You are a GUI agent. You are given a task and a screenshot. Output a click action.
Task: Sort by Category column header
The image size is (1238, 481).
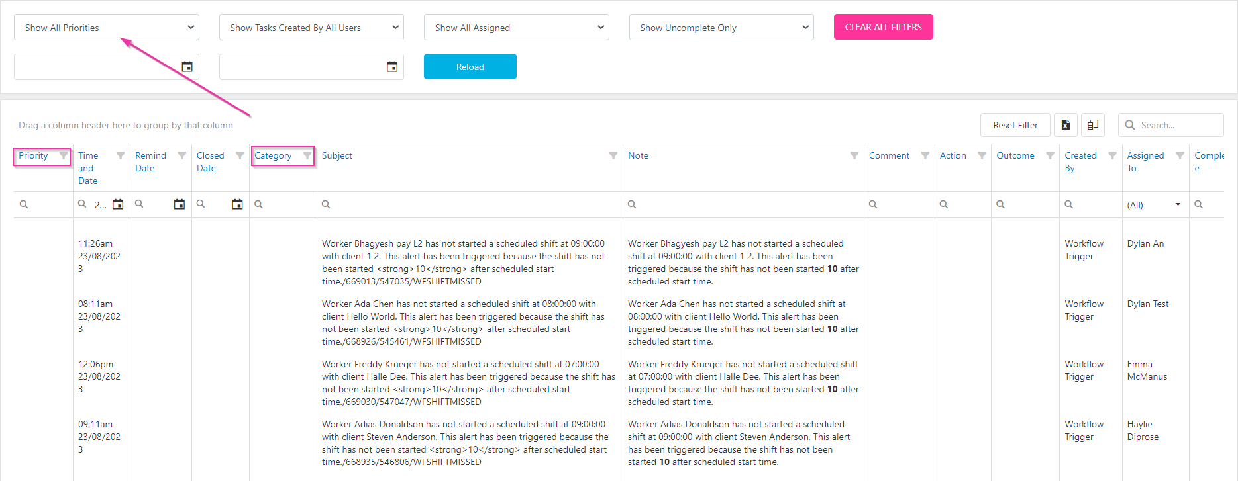point(273,155)
